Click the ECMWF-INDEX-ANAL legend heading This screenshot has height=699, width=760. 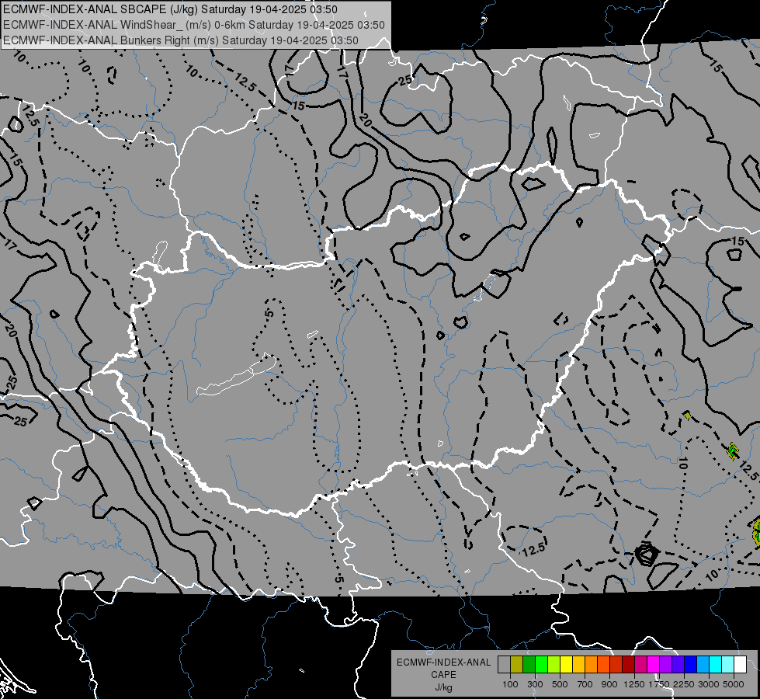443,662
